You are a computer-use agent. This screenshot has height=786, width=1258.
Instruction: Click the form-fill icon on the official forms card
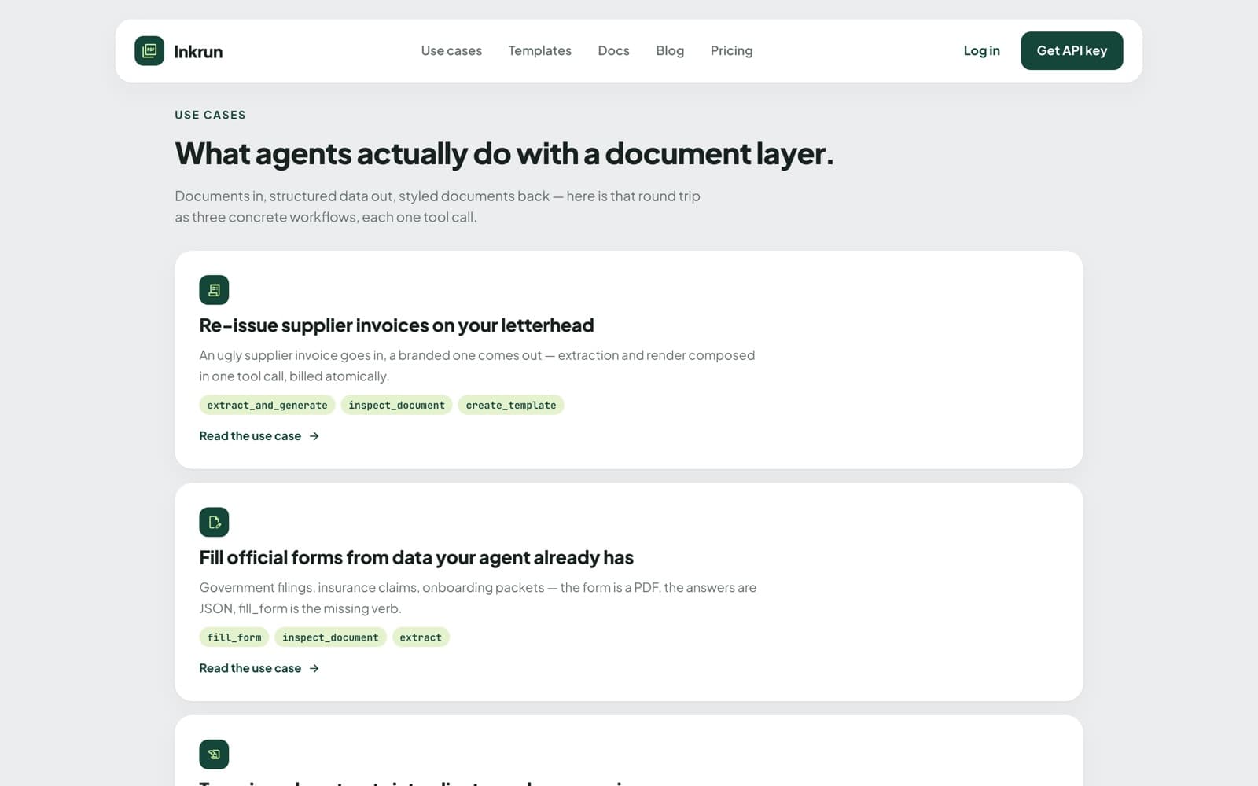214,522
